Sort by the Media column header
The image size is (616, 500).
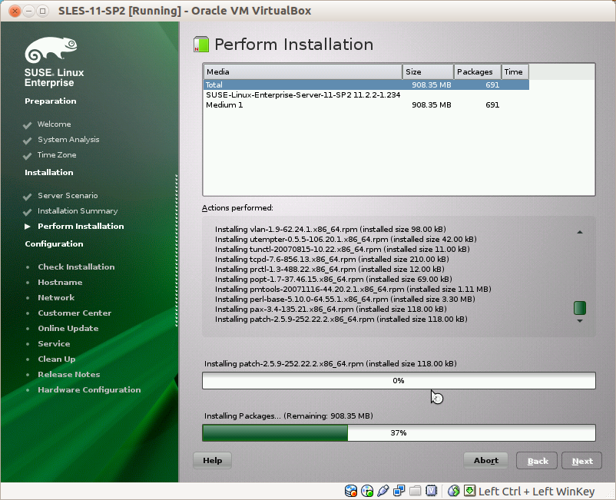click(303, 72)
